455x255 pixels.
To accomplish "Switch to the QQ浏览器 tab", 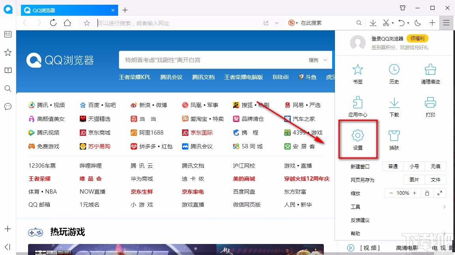I will point(63,10).
